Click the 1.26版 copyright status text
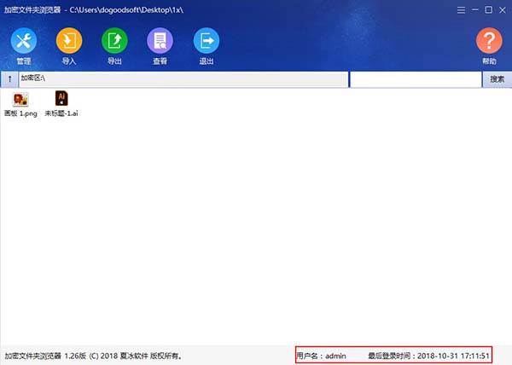Screen dimensions: 512x365 [x=94, y=356]
